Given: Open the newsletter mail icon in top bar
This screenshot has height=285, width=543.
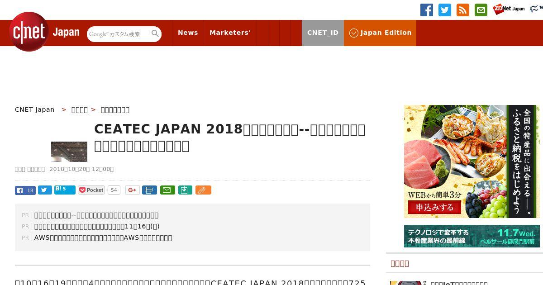Looking at the screenshot, I should (x=481, y=10).
